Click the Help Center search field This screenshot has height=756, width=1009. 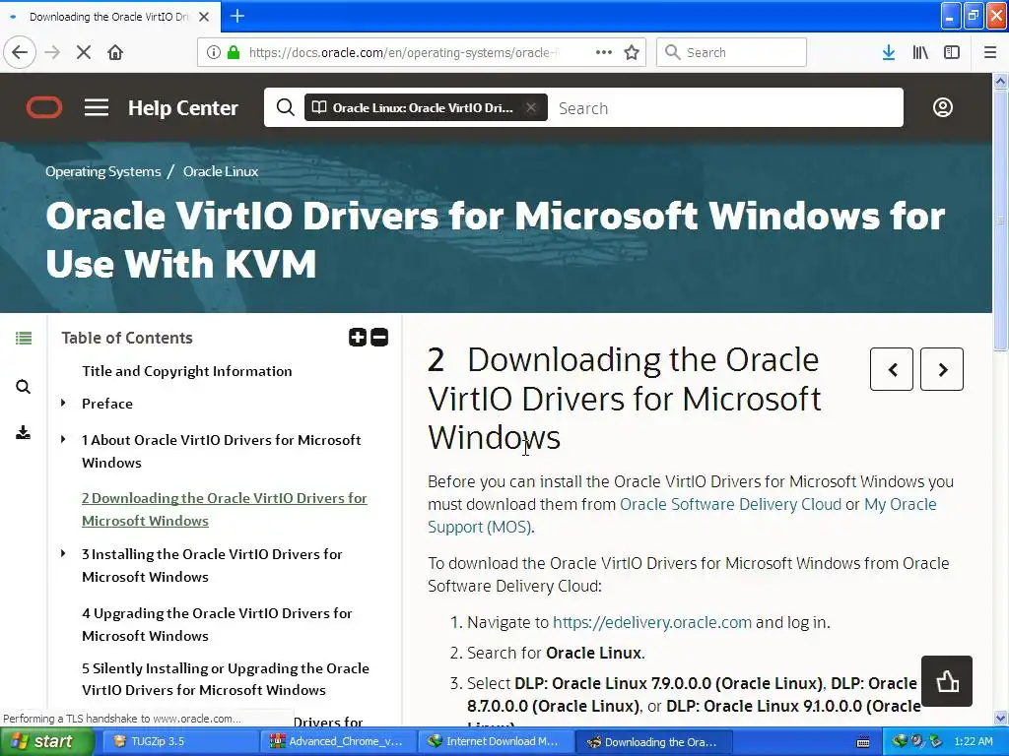point(727,108)
